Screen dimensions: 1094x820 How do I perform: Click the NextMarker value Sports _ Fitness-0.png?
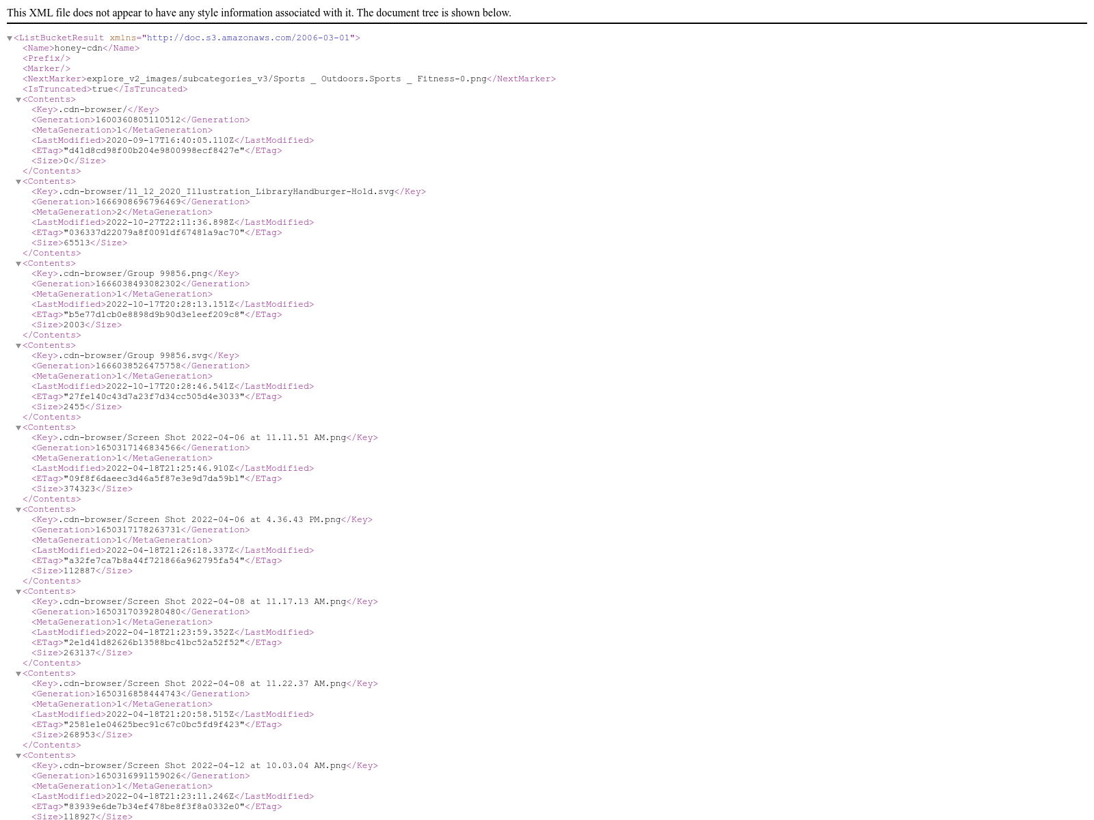tap(286, 79)
